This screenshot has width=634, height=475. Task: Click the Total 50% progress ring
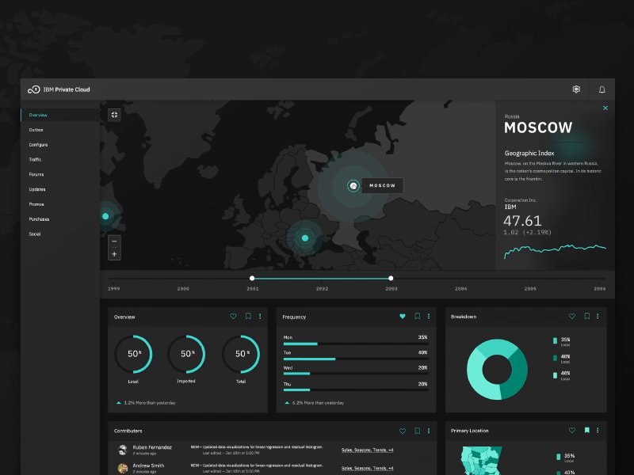coord(241,354)
